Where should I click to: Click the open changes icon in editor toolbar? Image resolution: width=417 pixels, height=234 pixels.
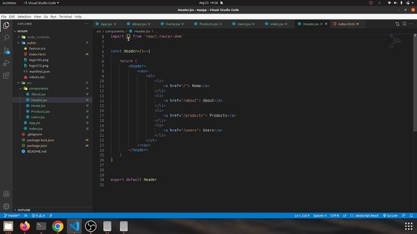click(x=397, y=24)
